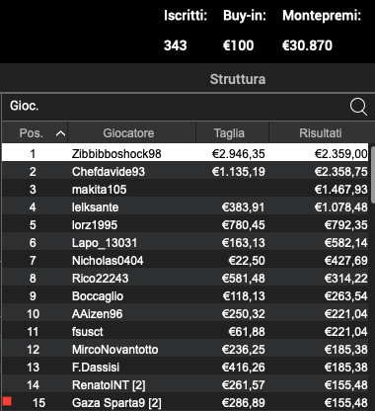Select the lorz1995 player entry
Viewport: 375px width, 411px height.
coord(186,225)
